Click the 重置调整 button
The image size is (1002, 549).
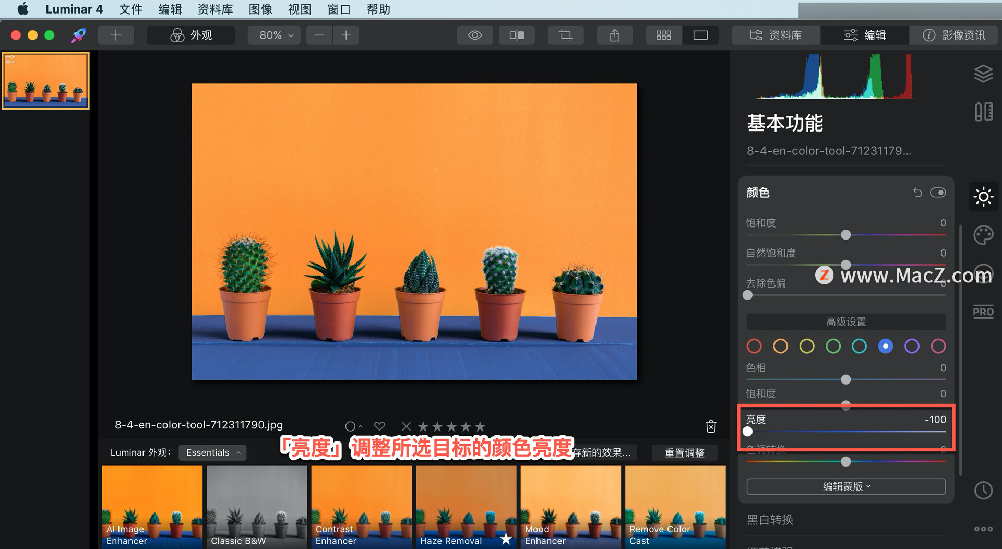[x=684, y=452]
